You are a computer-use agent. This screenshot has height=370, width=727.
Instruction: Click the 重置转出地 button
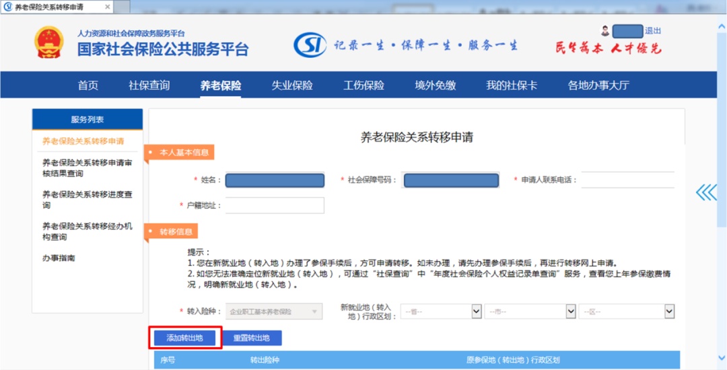(x=251, y=338)
